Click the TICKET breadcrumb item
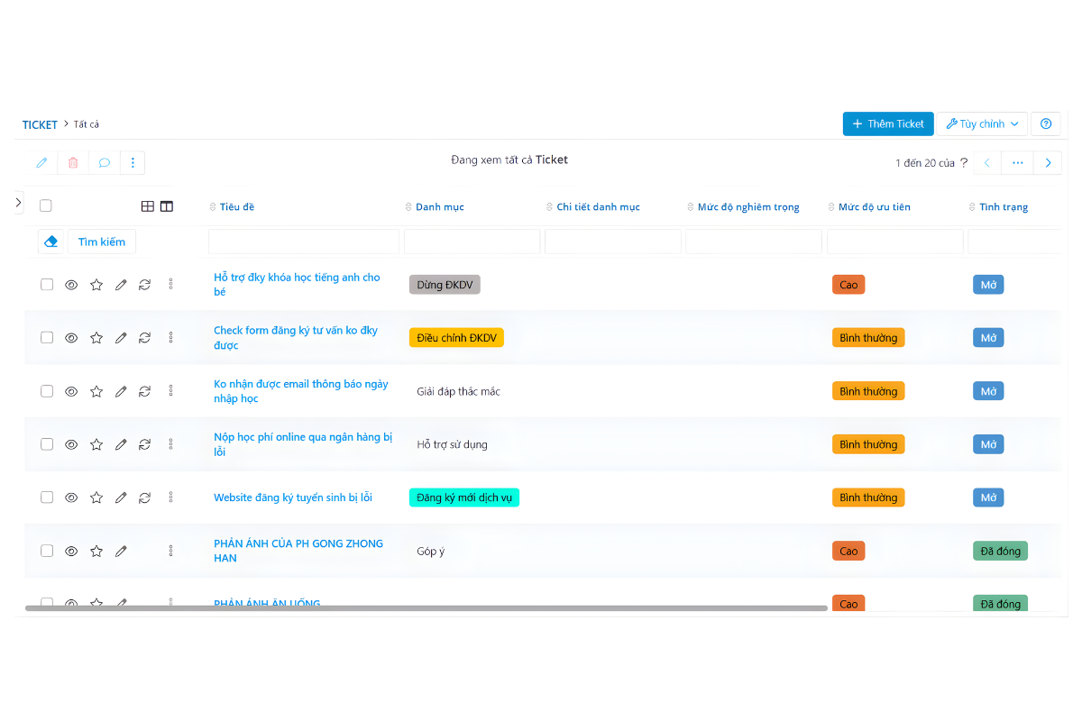This screenshot has height=721, width=1082. click(40, 124)
